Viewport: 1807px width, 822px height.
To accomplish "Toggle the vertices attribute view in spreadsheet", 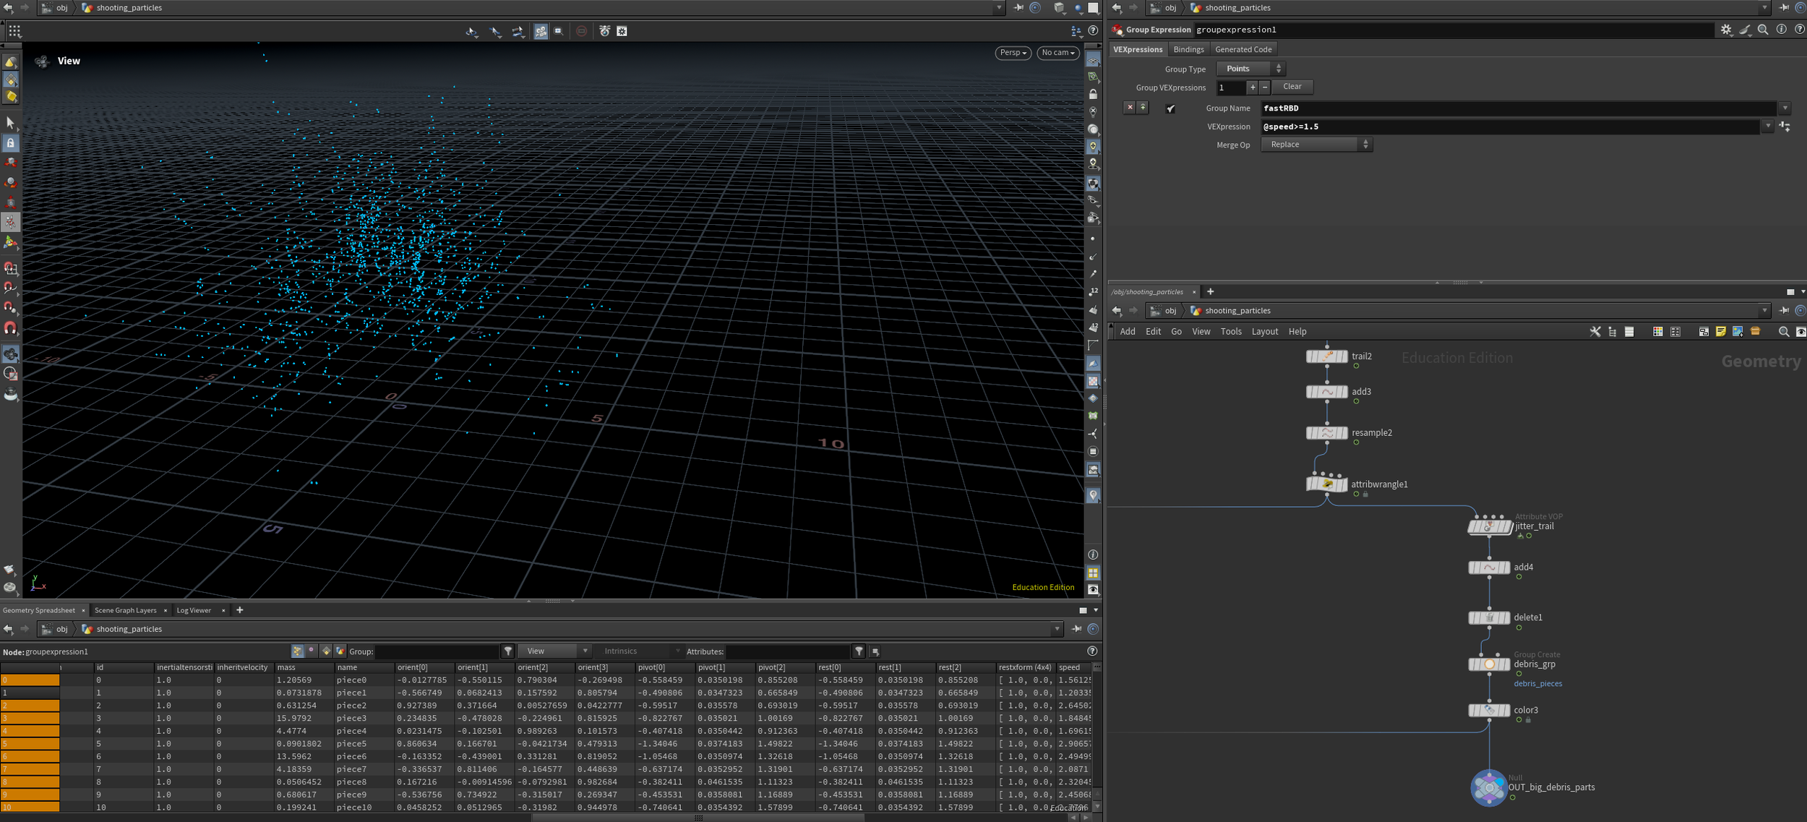I will click(312, 651).
